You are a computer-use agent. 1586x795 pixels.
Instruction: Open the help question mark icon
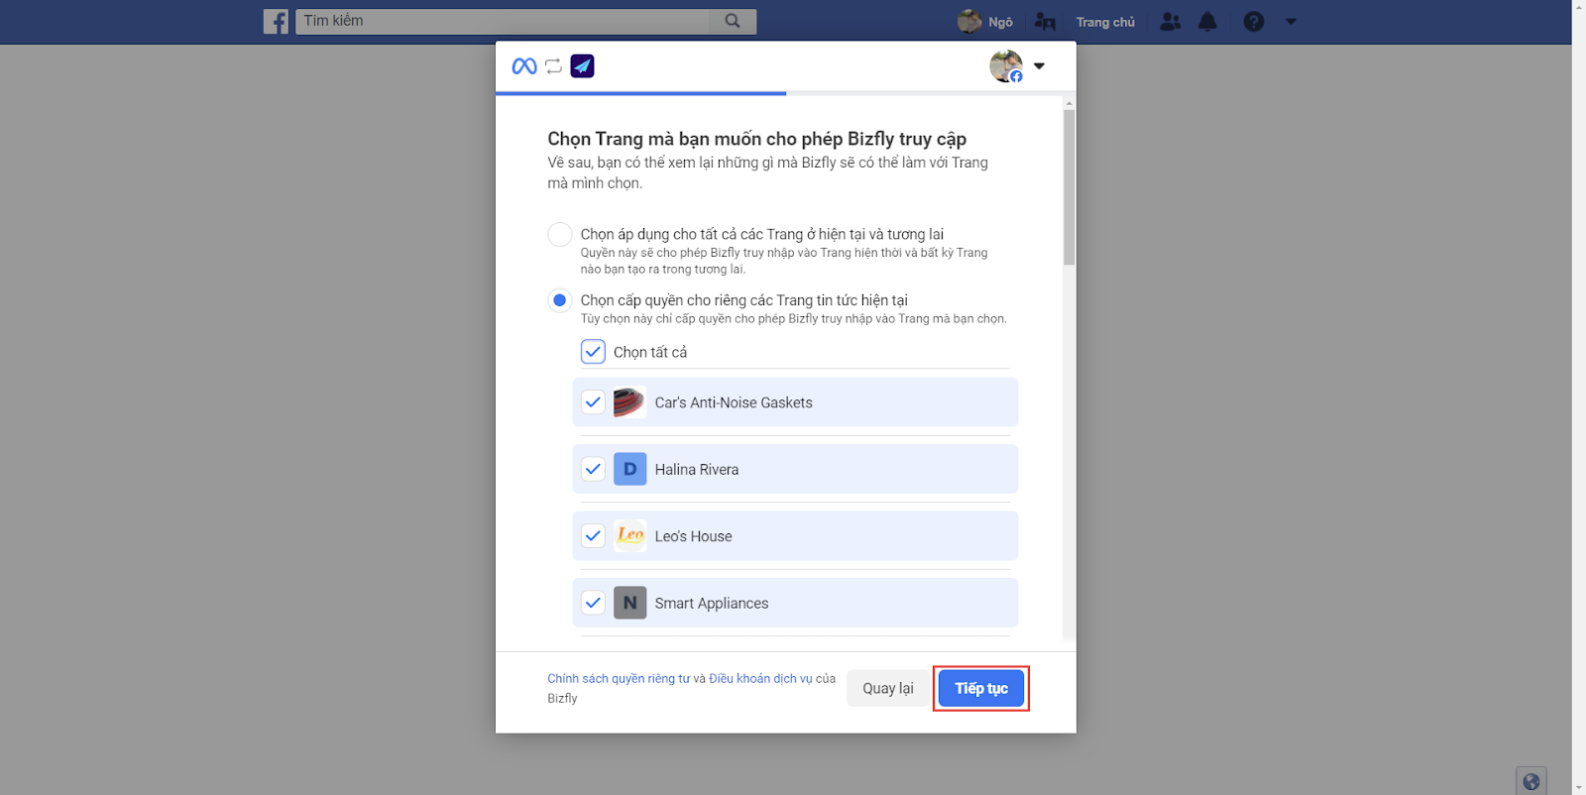[1254, 21]
